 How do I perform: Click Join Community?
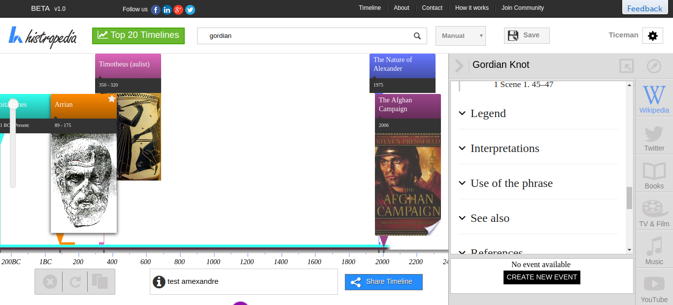[x=523, y=8]
